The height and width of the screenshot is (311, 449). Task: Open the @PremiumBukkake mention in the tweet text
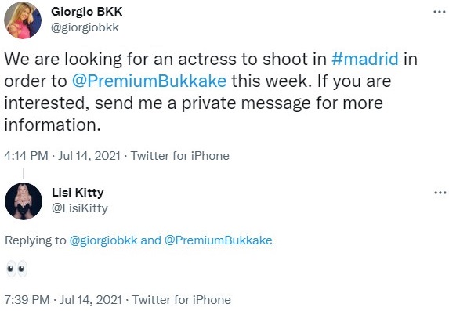149,81
